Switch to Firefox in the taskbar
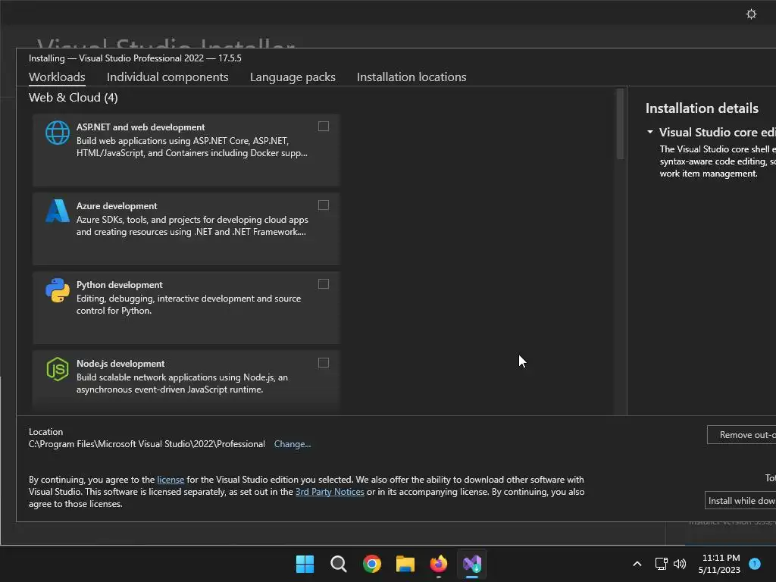This screenshot has height=582, width=776. pos(439,564)
